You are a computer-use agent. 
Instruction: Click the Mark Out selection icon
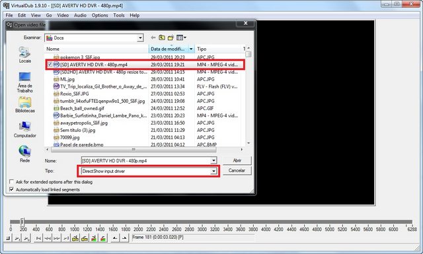coord(124,238)
